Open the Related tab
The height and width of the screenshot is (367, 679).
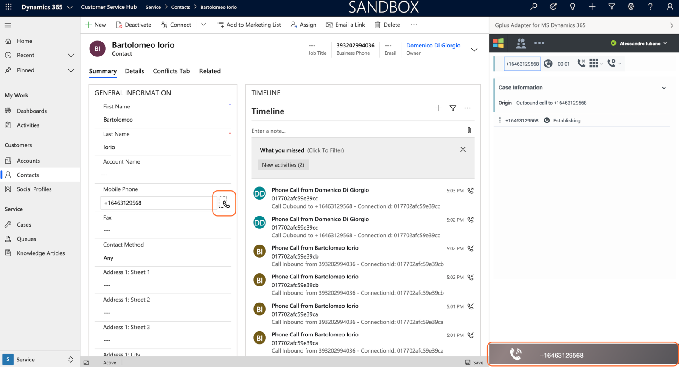tap(210, 71)
